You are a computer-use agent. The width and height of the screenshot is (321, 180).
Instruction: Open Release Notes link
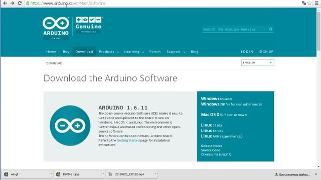(x=212, y=146)
